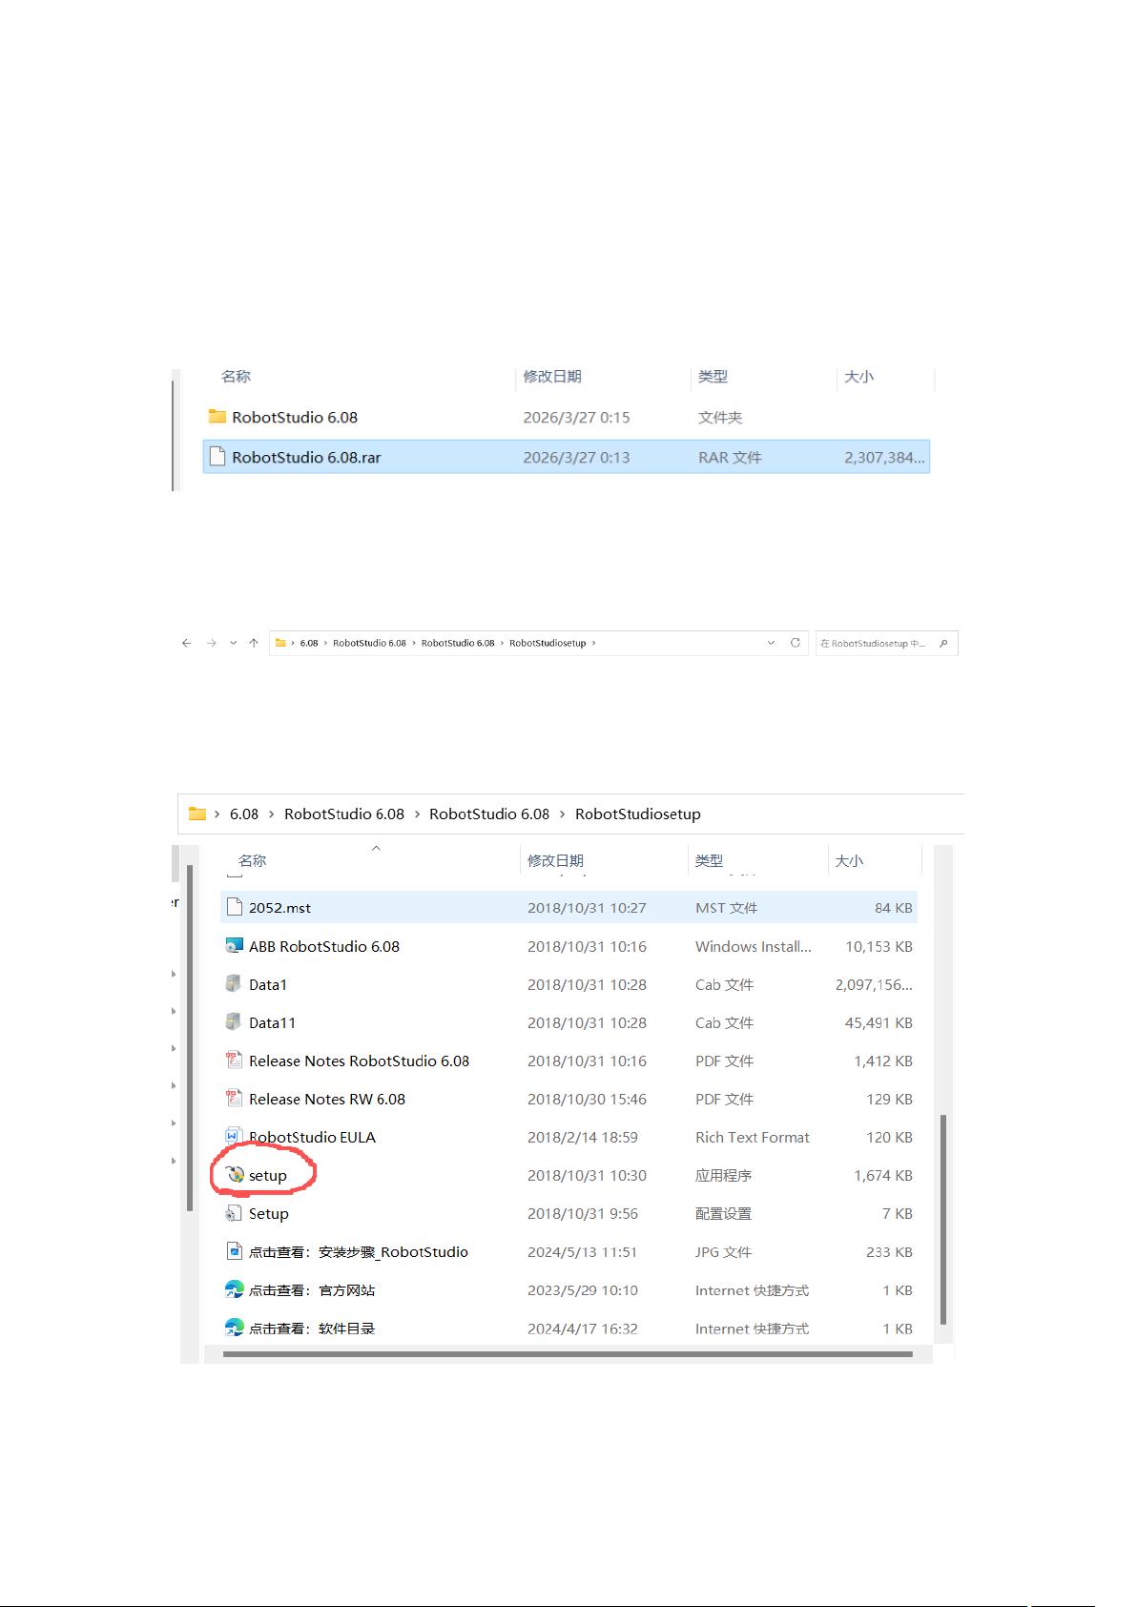Expand the chevron before 6.08 in large breadcrumb
This screenshot has width=1137, height=1607.
(217, 814)
